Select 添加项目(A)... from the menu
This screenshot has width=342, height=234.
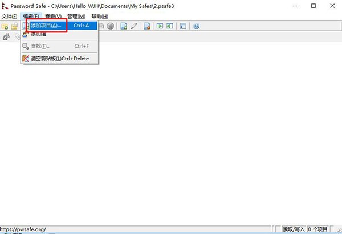click(47, 26)
